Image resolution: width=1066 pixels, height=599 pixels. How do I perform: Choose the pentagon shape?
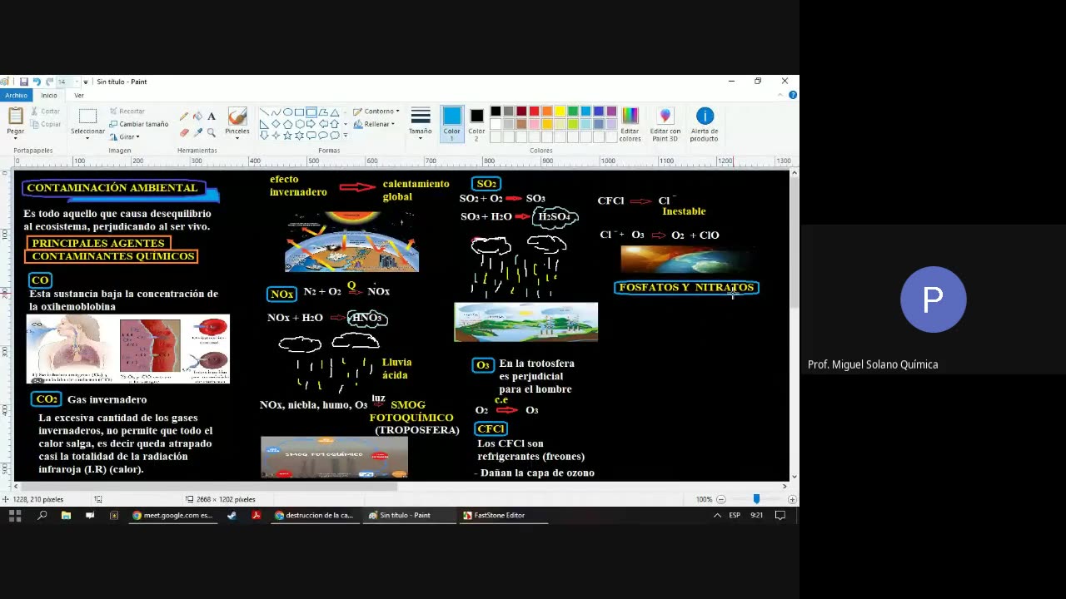click(287, 124)
